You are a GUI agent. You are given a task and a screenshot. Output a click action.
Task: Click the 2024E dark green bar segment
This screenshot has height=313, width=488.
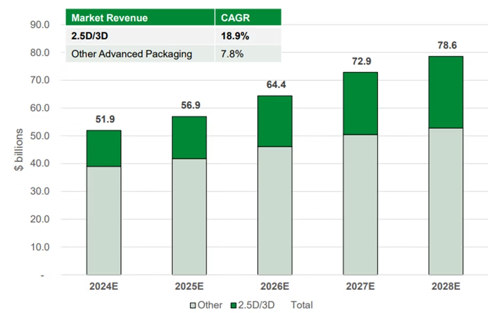click(x=104, y=149)
